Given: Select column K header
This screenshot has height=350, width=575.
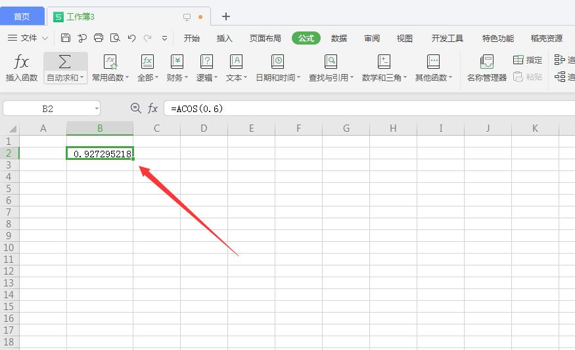Looking at the screenshot, I should [535, 128].
